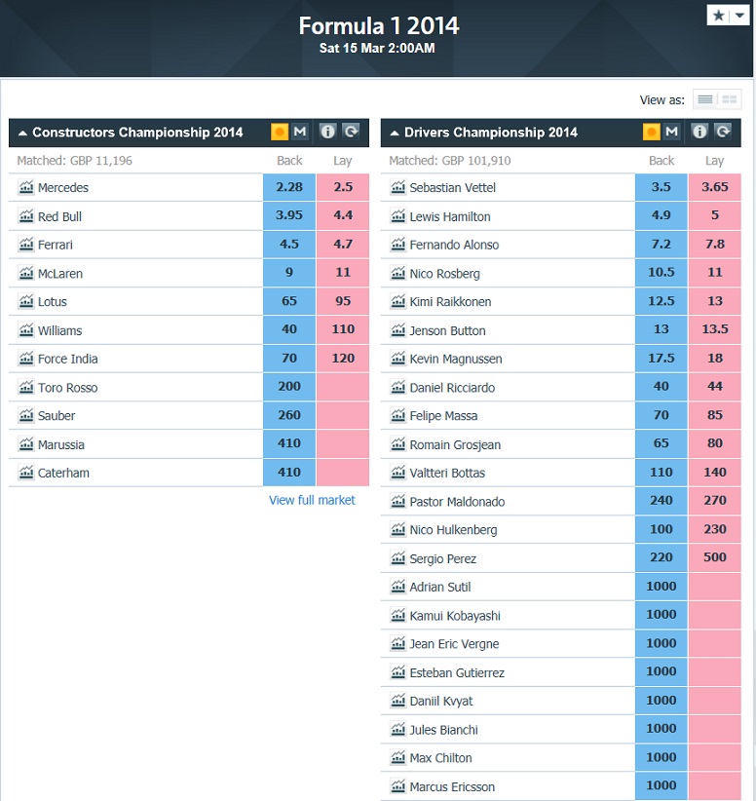Toggle the M view in the Drivers Championship header

pos(672,132)
